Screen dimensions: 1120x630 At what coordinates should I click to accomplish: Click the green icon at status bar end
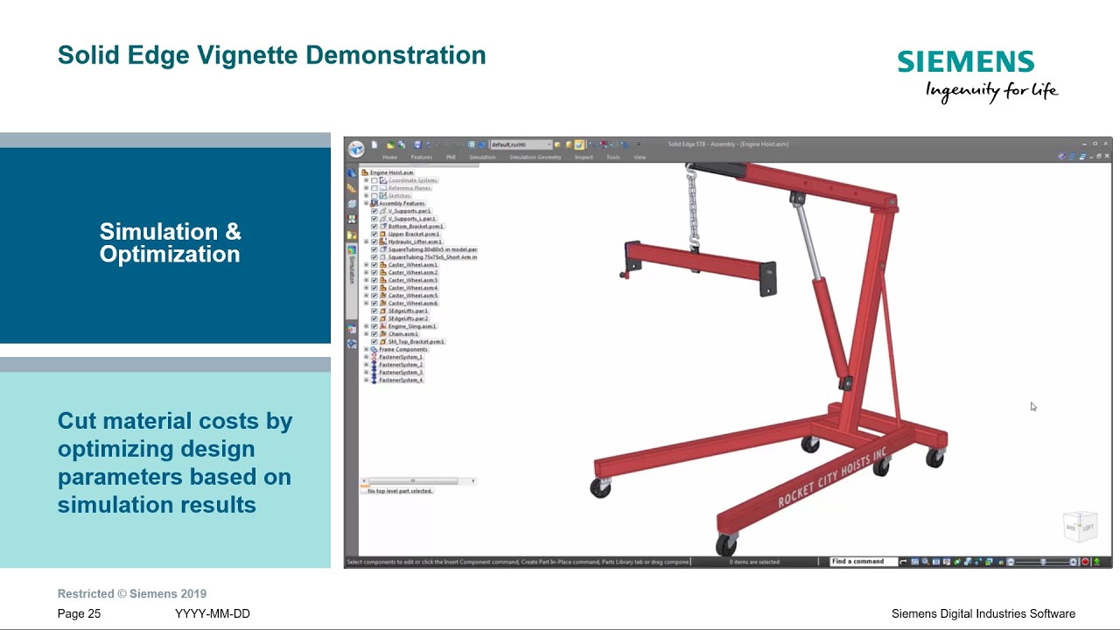[x=1097, y=562]
